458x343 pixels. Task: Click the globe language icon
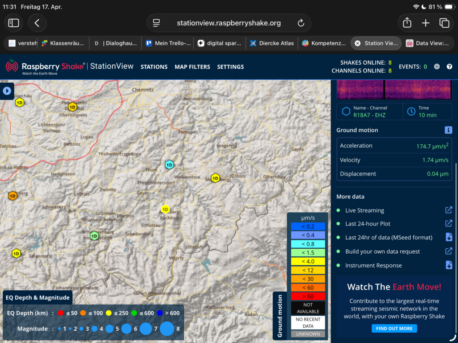[437, 67]
